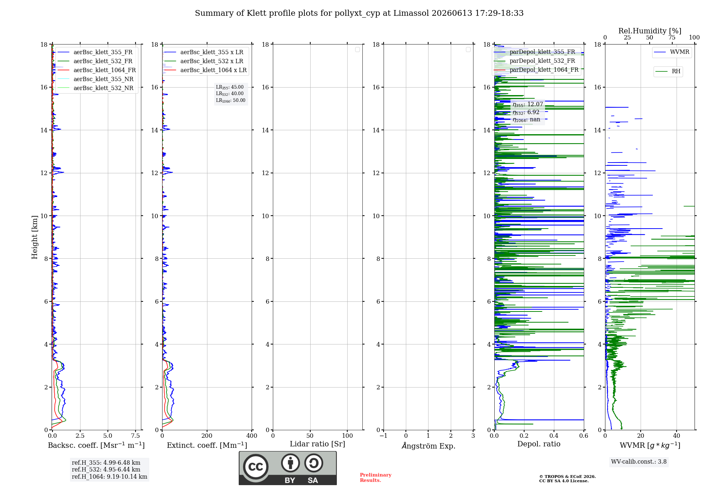Click the η532: 6.92 value
This screenshot has width=719, height=488.
pyautogui.click(x=526, y=112)
